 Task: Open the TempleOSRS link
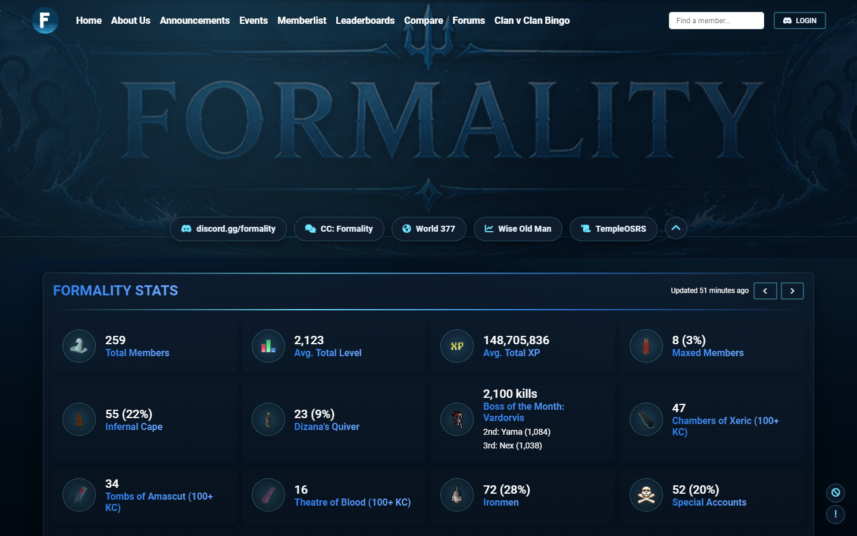tap(614, 229)
